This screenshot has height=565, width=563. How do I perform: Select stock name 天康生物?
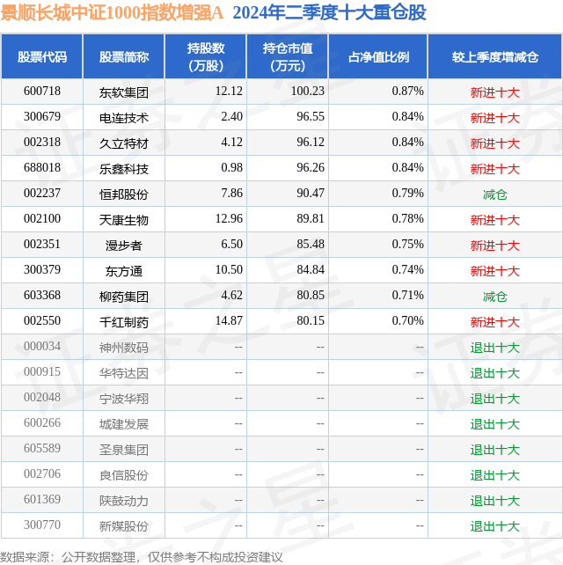click(x=124, y=221)
